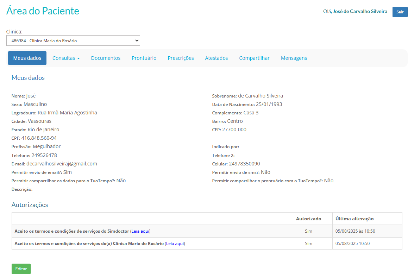Image resolution: width=414 pixels, height=277 pixels.
Task: View the Mensagens tab
Action: (x=294, y=58)
